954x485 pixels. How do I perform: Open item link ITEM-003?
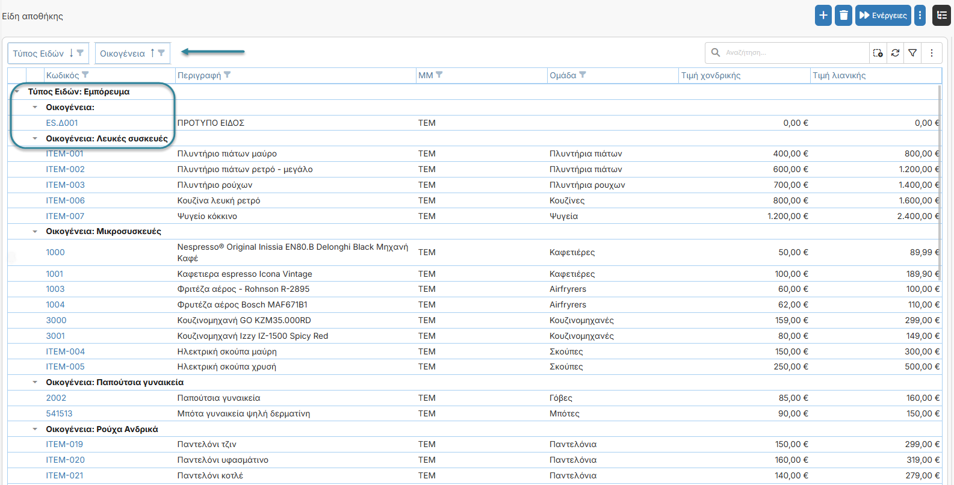(65, 185)
